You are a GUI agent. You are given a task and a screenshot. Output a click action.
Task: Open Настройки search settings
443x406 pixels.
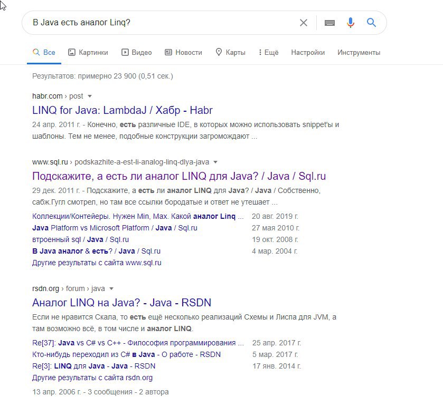click(308, 53)
